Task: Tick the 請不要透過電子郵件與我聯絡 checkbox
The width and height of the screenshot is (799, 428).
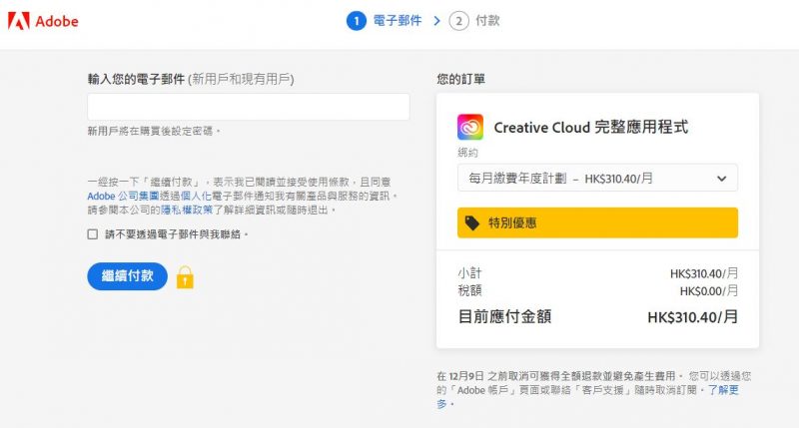Action: tap(92, 234)
